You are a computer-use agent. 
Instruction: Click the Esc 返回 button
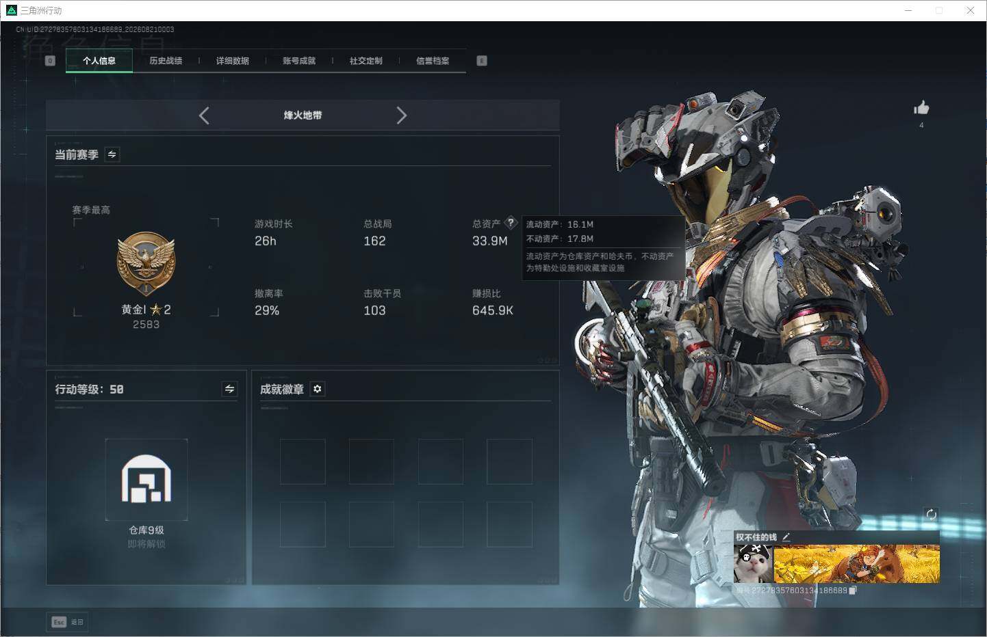tap(67, 622)
